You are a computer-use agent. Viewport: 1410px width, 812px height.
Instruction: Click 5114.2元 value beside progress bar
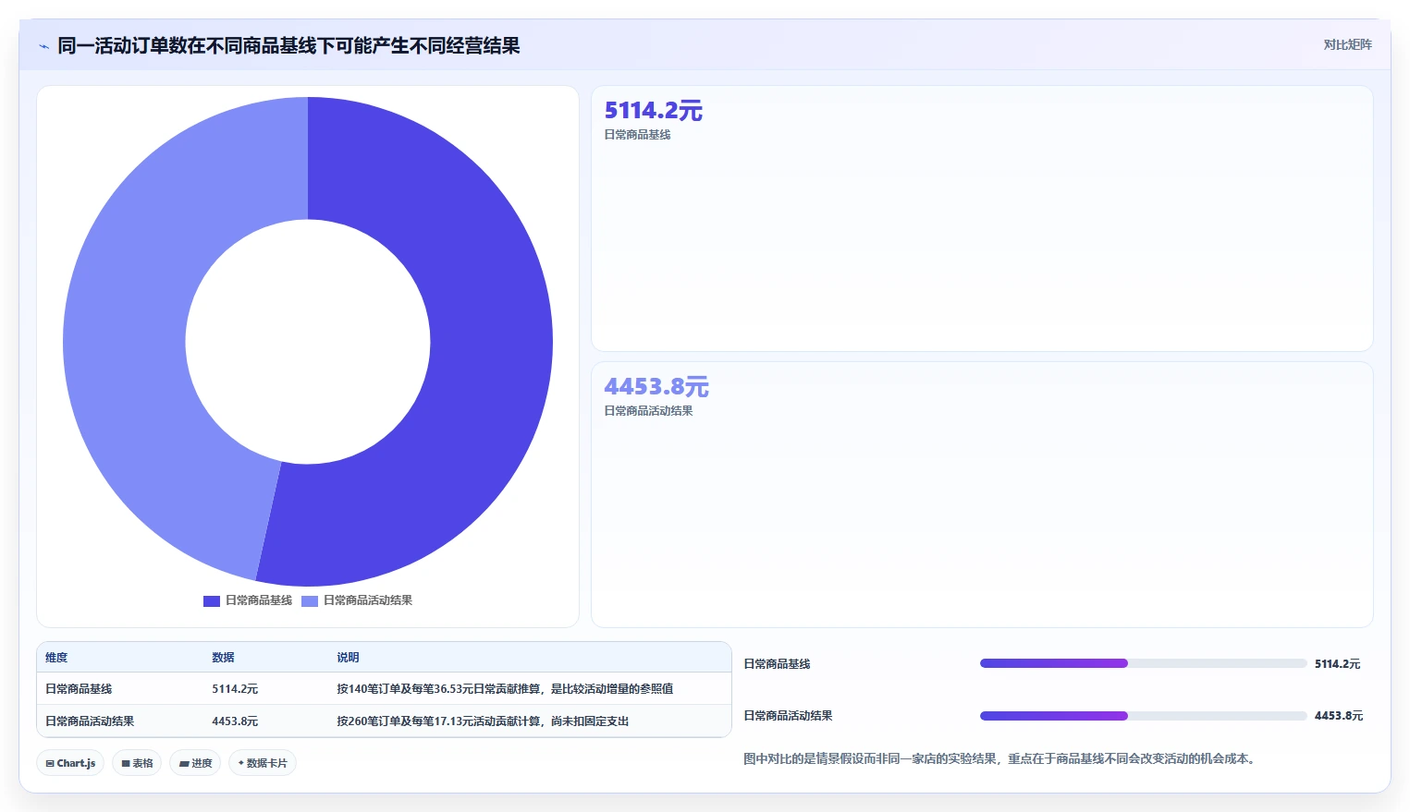coord(1337,664)
